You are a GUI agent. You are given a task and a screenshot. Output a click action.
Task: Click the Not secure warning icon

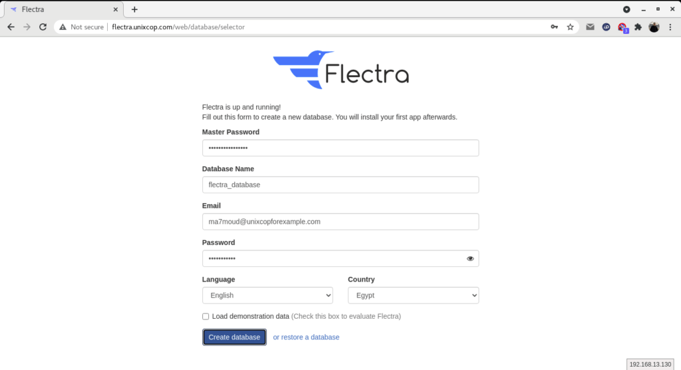click(63, 27)
